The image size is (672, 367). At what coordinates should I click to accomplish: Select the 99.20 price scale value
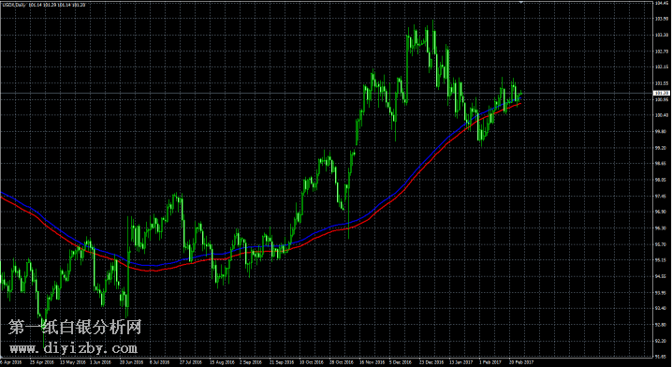tap(662, 148)
